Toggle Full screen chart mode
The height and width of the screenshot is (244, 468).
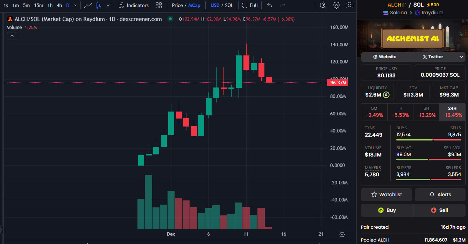(x=250, y=5)
